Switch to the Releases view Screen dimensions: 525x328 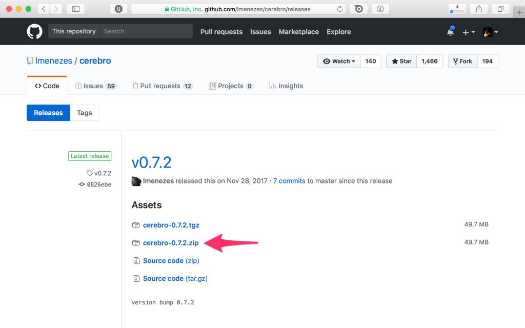click(48, 113)
